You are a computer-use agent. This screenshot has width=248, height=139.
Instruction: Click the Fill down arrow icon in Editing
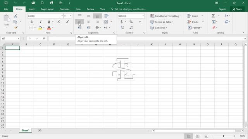pyautogui.click(x=214, y=22)
